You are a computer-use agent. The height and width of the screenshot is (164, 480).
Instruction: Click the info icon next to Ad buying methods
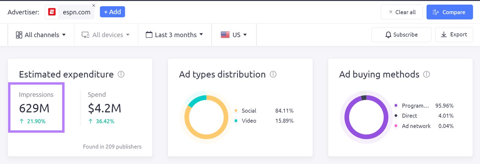point(427,74)
